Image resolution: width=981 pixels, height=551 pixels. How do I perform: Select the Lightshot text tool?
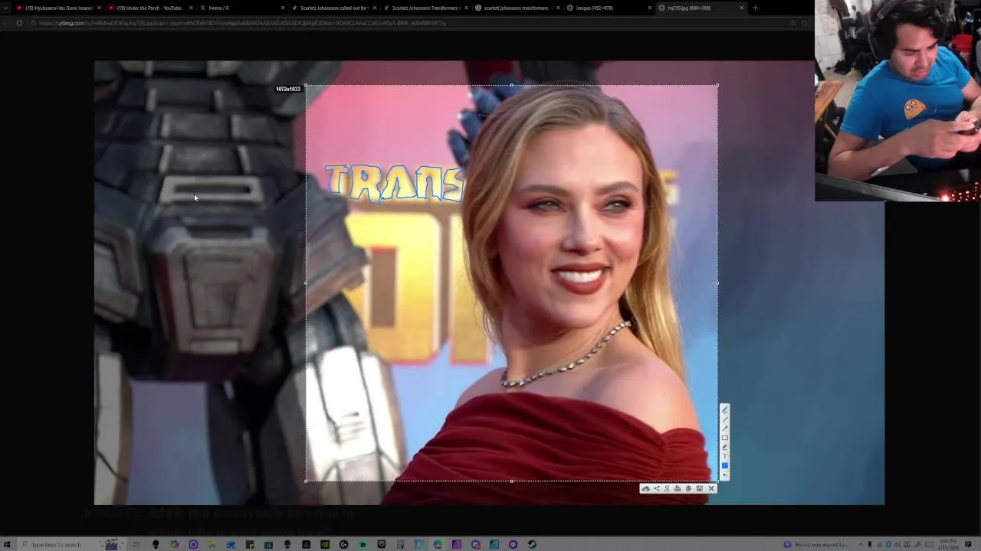coord(724,456)
